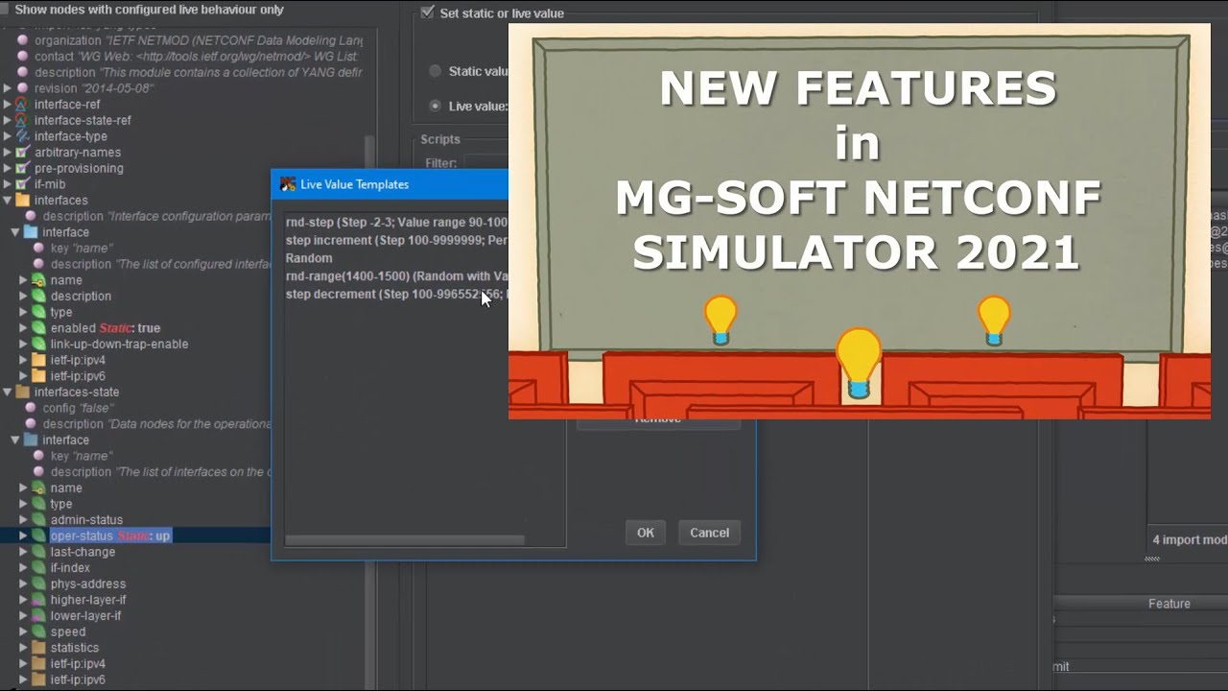Uncheck Set static or live value
This screenshot has width=1228, height=691.
(428, 13)
